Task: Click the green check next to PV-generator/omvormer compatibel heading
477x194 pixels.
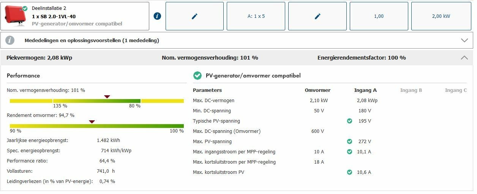Action: (x=197, y=76)
